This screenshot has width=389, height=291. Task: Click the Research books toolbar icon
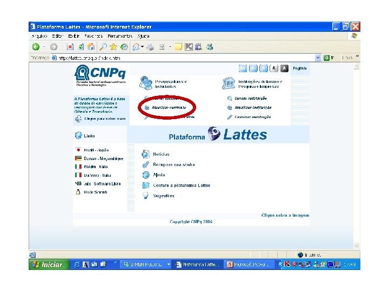click(x=198, y=47)
